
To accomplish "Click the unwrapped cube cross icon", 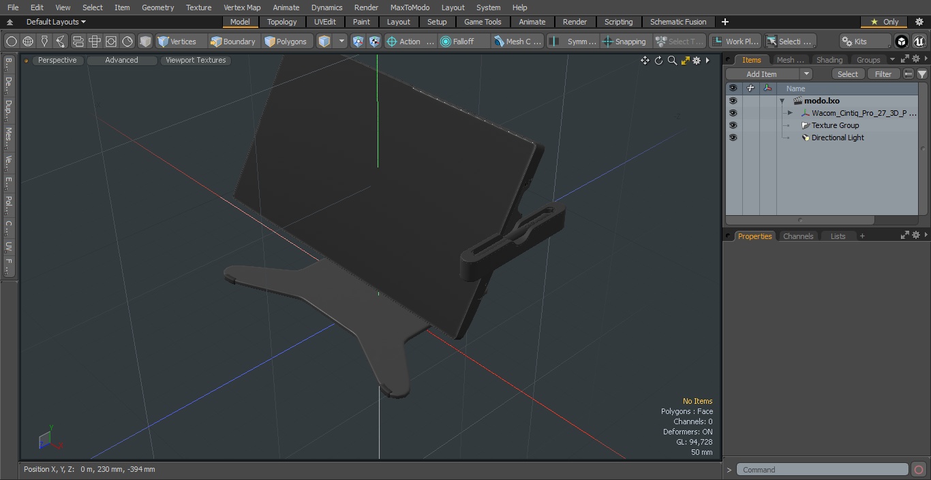I will [x=94, y=42].
